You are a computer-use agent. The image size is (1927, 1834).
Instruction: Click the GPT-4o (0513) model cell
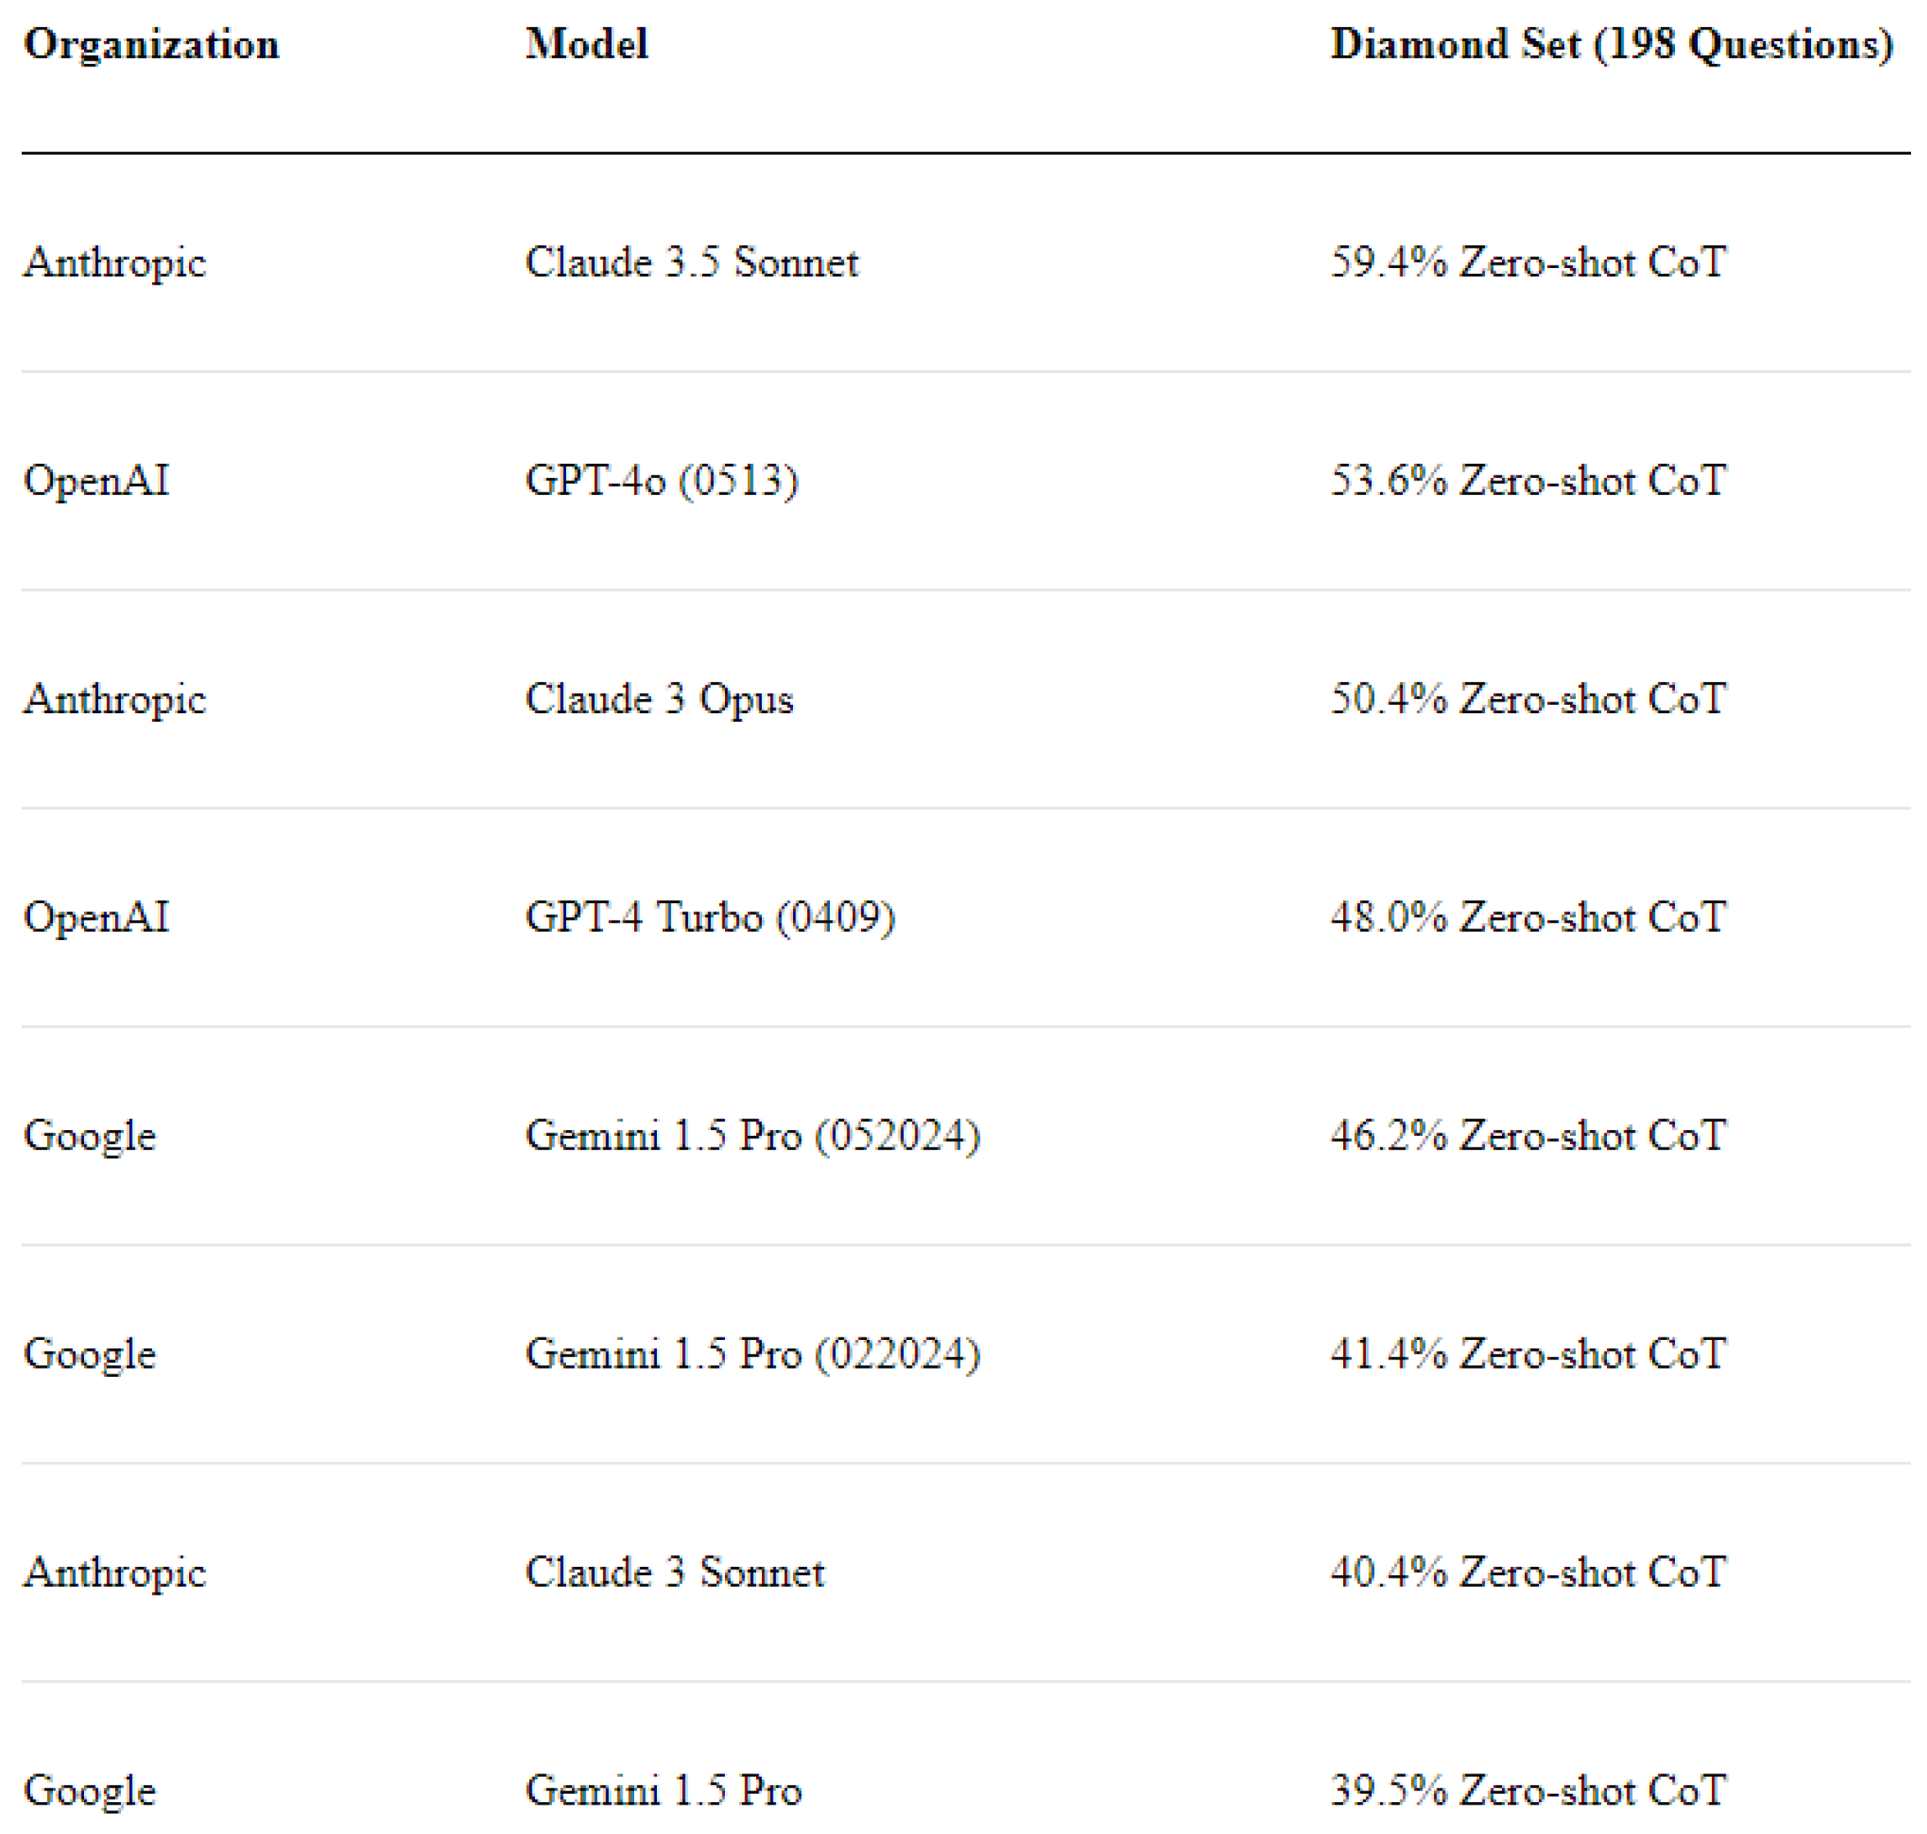[x=661, y=480]
